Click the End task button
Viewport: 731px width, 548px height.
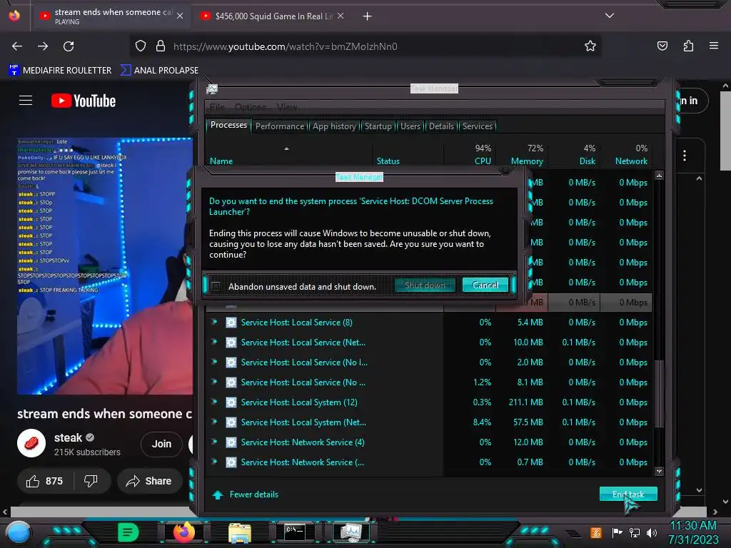coord(628,494)
